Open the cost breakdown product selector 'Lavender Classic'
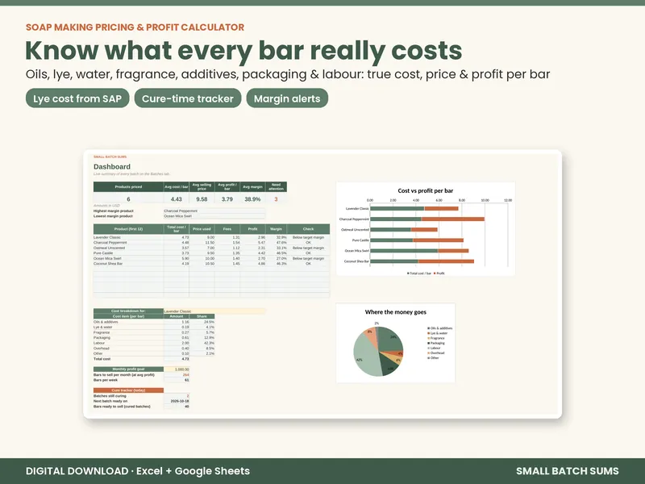The height and width of the screenshot is (484, 645). 214,311
